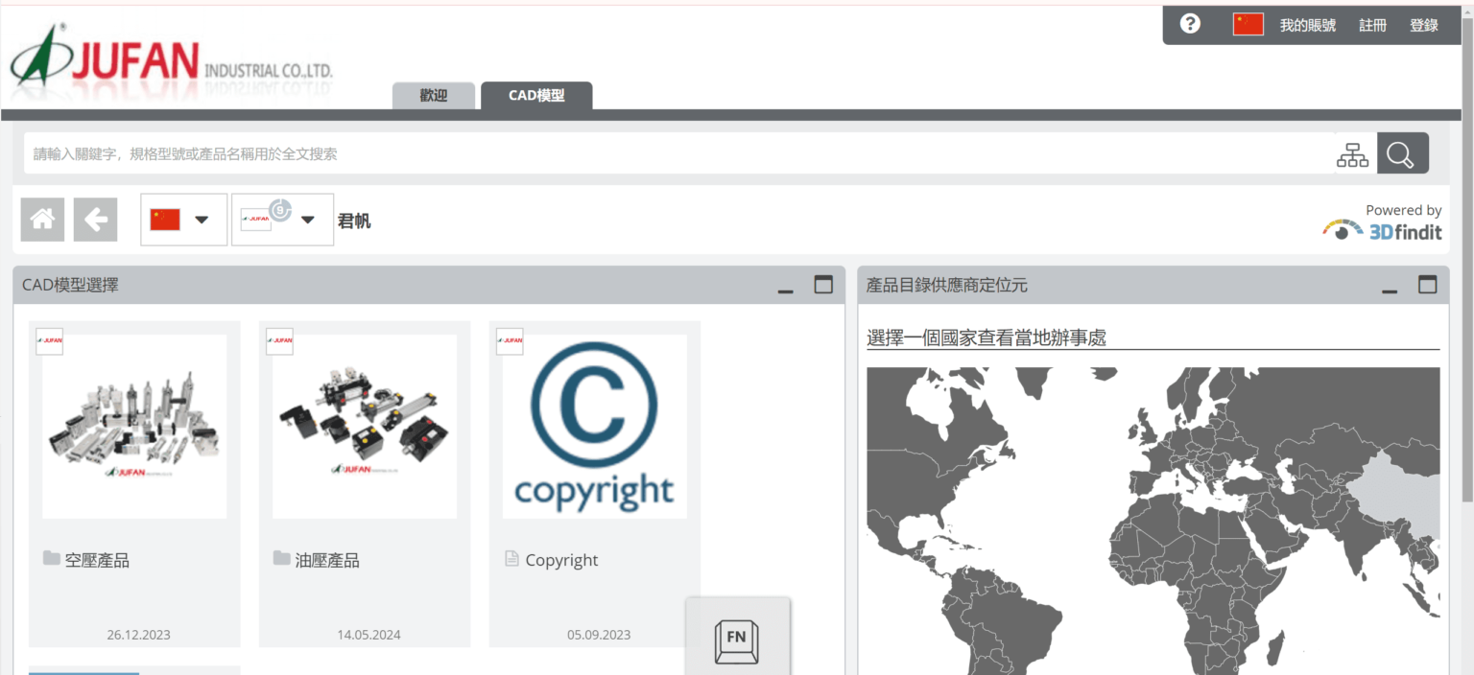Switch to the 歡迎 tab
The width and height of the screenshot is (1474, 675).
pos(434,96)
